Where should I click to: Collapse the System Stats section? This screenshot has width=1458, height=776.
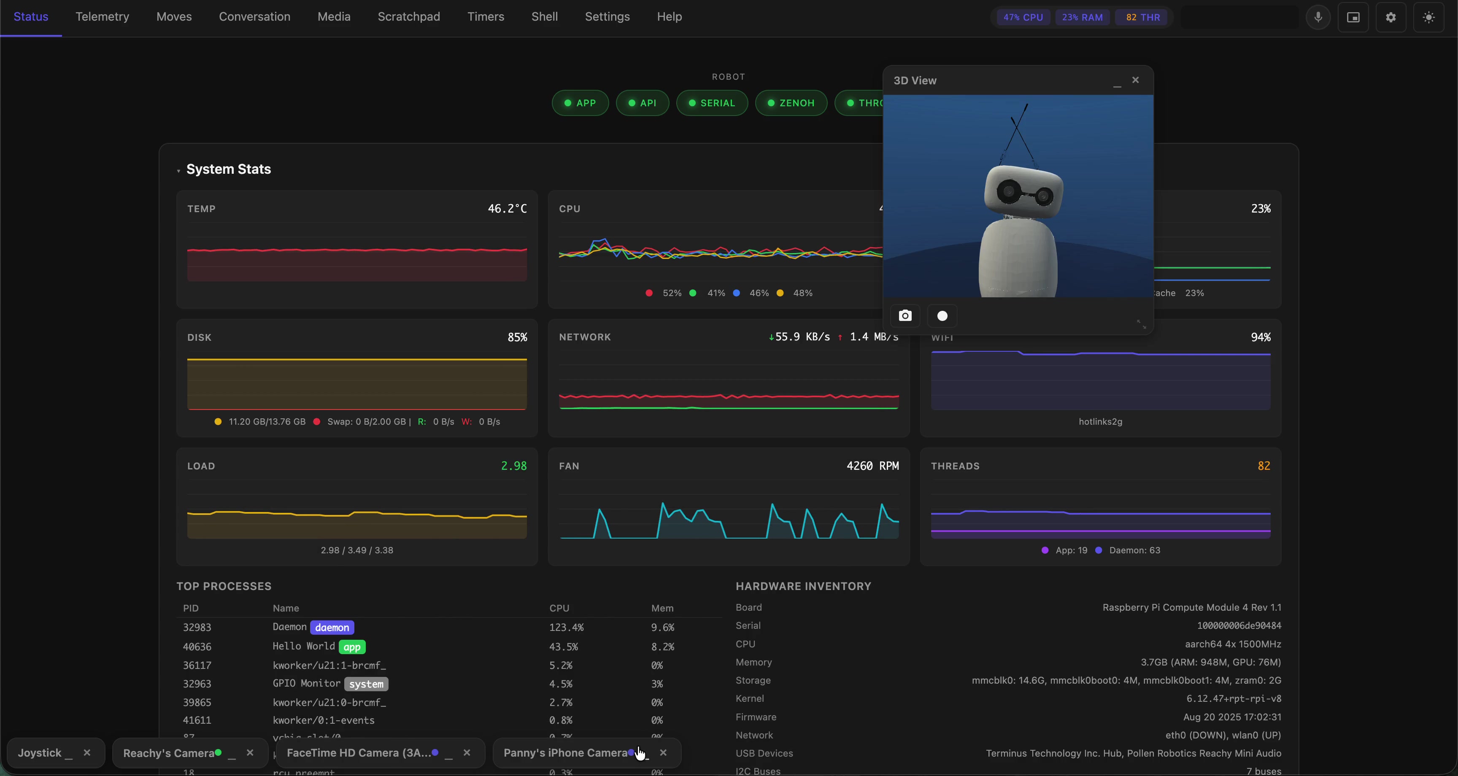(178, 170)
